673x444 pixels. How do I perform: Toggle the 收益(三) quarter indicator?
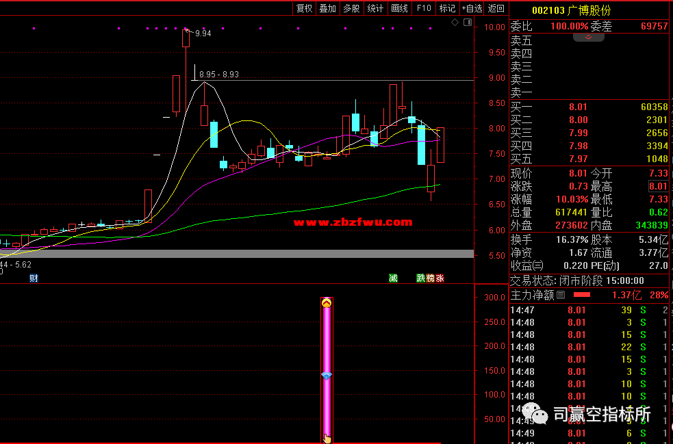click(527, 265)
